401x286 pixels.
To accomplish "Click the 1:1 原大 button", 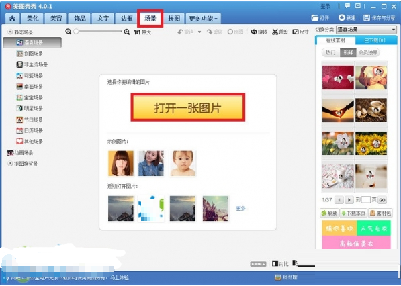I will 142,32.
